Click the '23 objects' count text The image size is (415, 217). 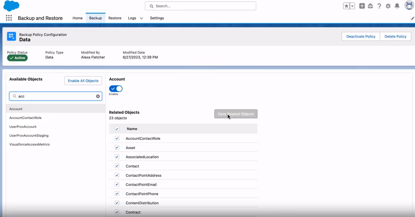(x=118, y=118)
